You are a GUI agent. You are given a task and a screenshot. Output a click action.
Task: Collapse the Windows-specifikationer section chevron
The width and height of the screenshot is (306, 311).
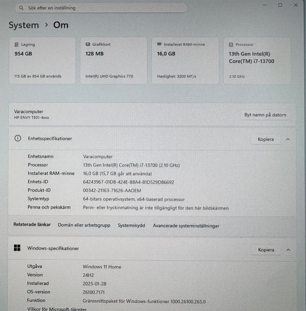click(x=288, y=250)
